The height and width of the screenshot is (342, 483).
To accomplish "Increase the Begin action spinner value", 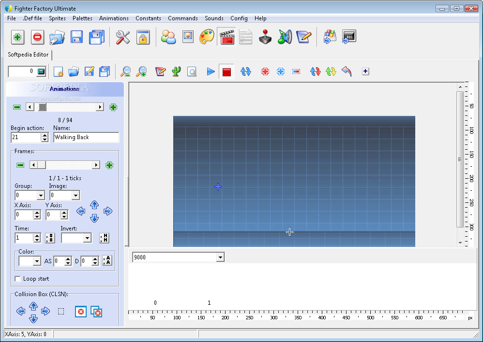I will pos(45,135).
